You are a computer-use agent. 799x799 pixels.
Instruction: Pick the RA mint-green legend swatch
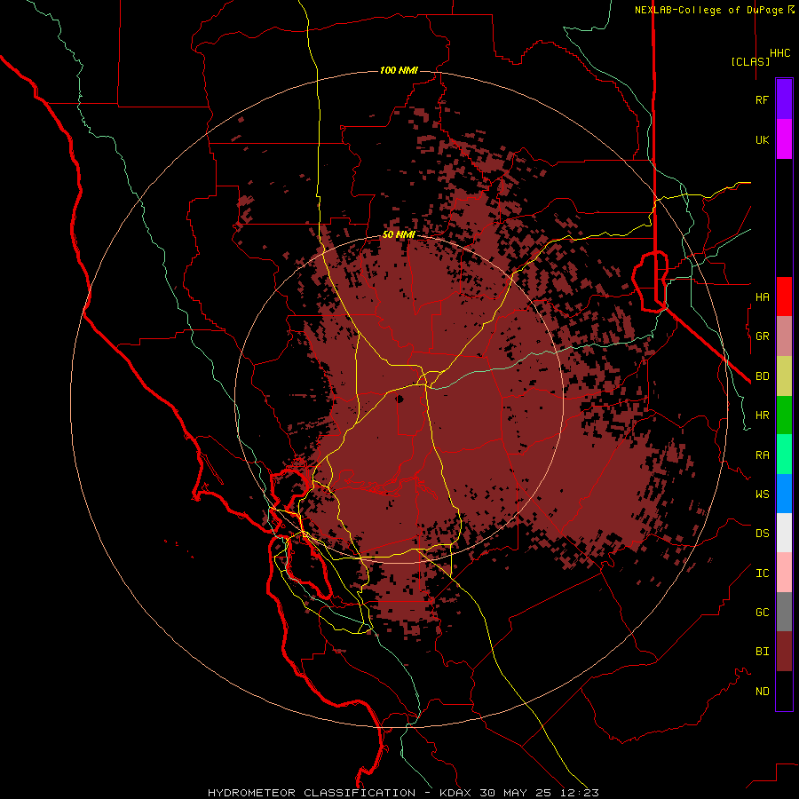pos(784,455)
